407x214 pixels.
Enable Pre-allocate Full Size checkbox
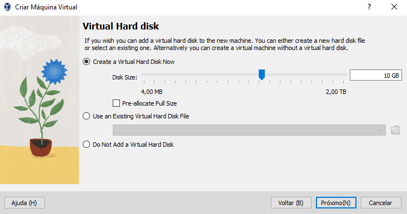click(116, 103)
